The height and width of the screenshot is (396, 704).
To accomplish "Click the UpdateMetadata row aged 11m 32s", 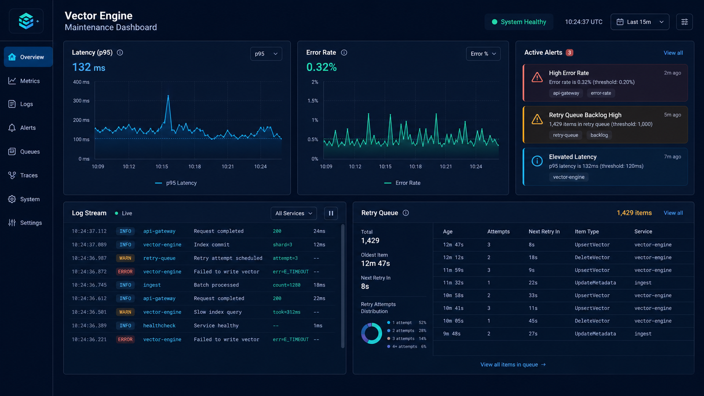I will 563,283.
